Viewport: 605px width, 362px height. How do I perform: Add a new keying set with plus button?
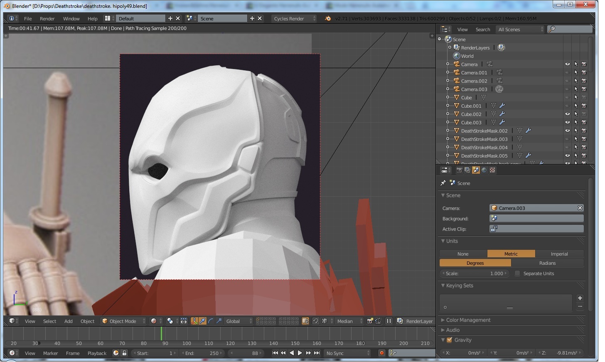[x=580, y=298]
